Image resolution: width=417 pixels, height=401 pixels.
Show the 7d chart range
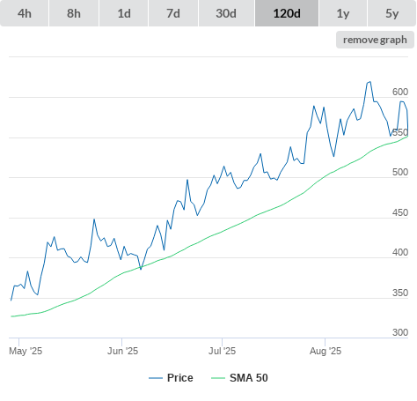point(173,13)
